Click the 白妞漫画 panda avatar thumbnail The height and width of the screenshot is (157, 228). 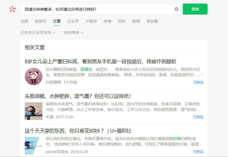[34, 76]
